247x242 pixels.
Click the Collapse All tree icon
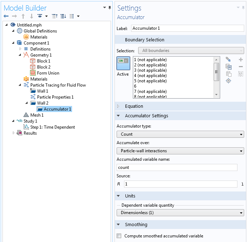pyautogui.click(x=55, y=16)
